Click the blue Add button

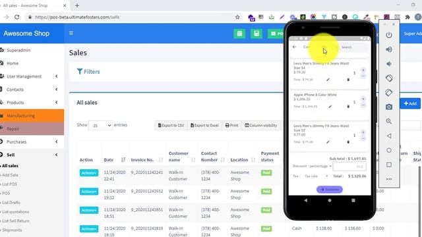coord(410,103)
